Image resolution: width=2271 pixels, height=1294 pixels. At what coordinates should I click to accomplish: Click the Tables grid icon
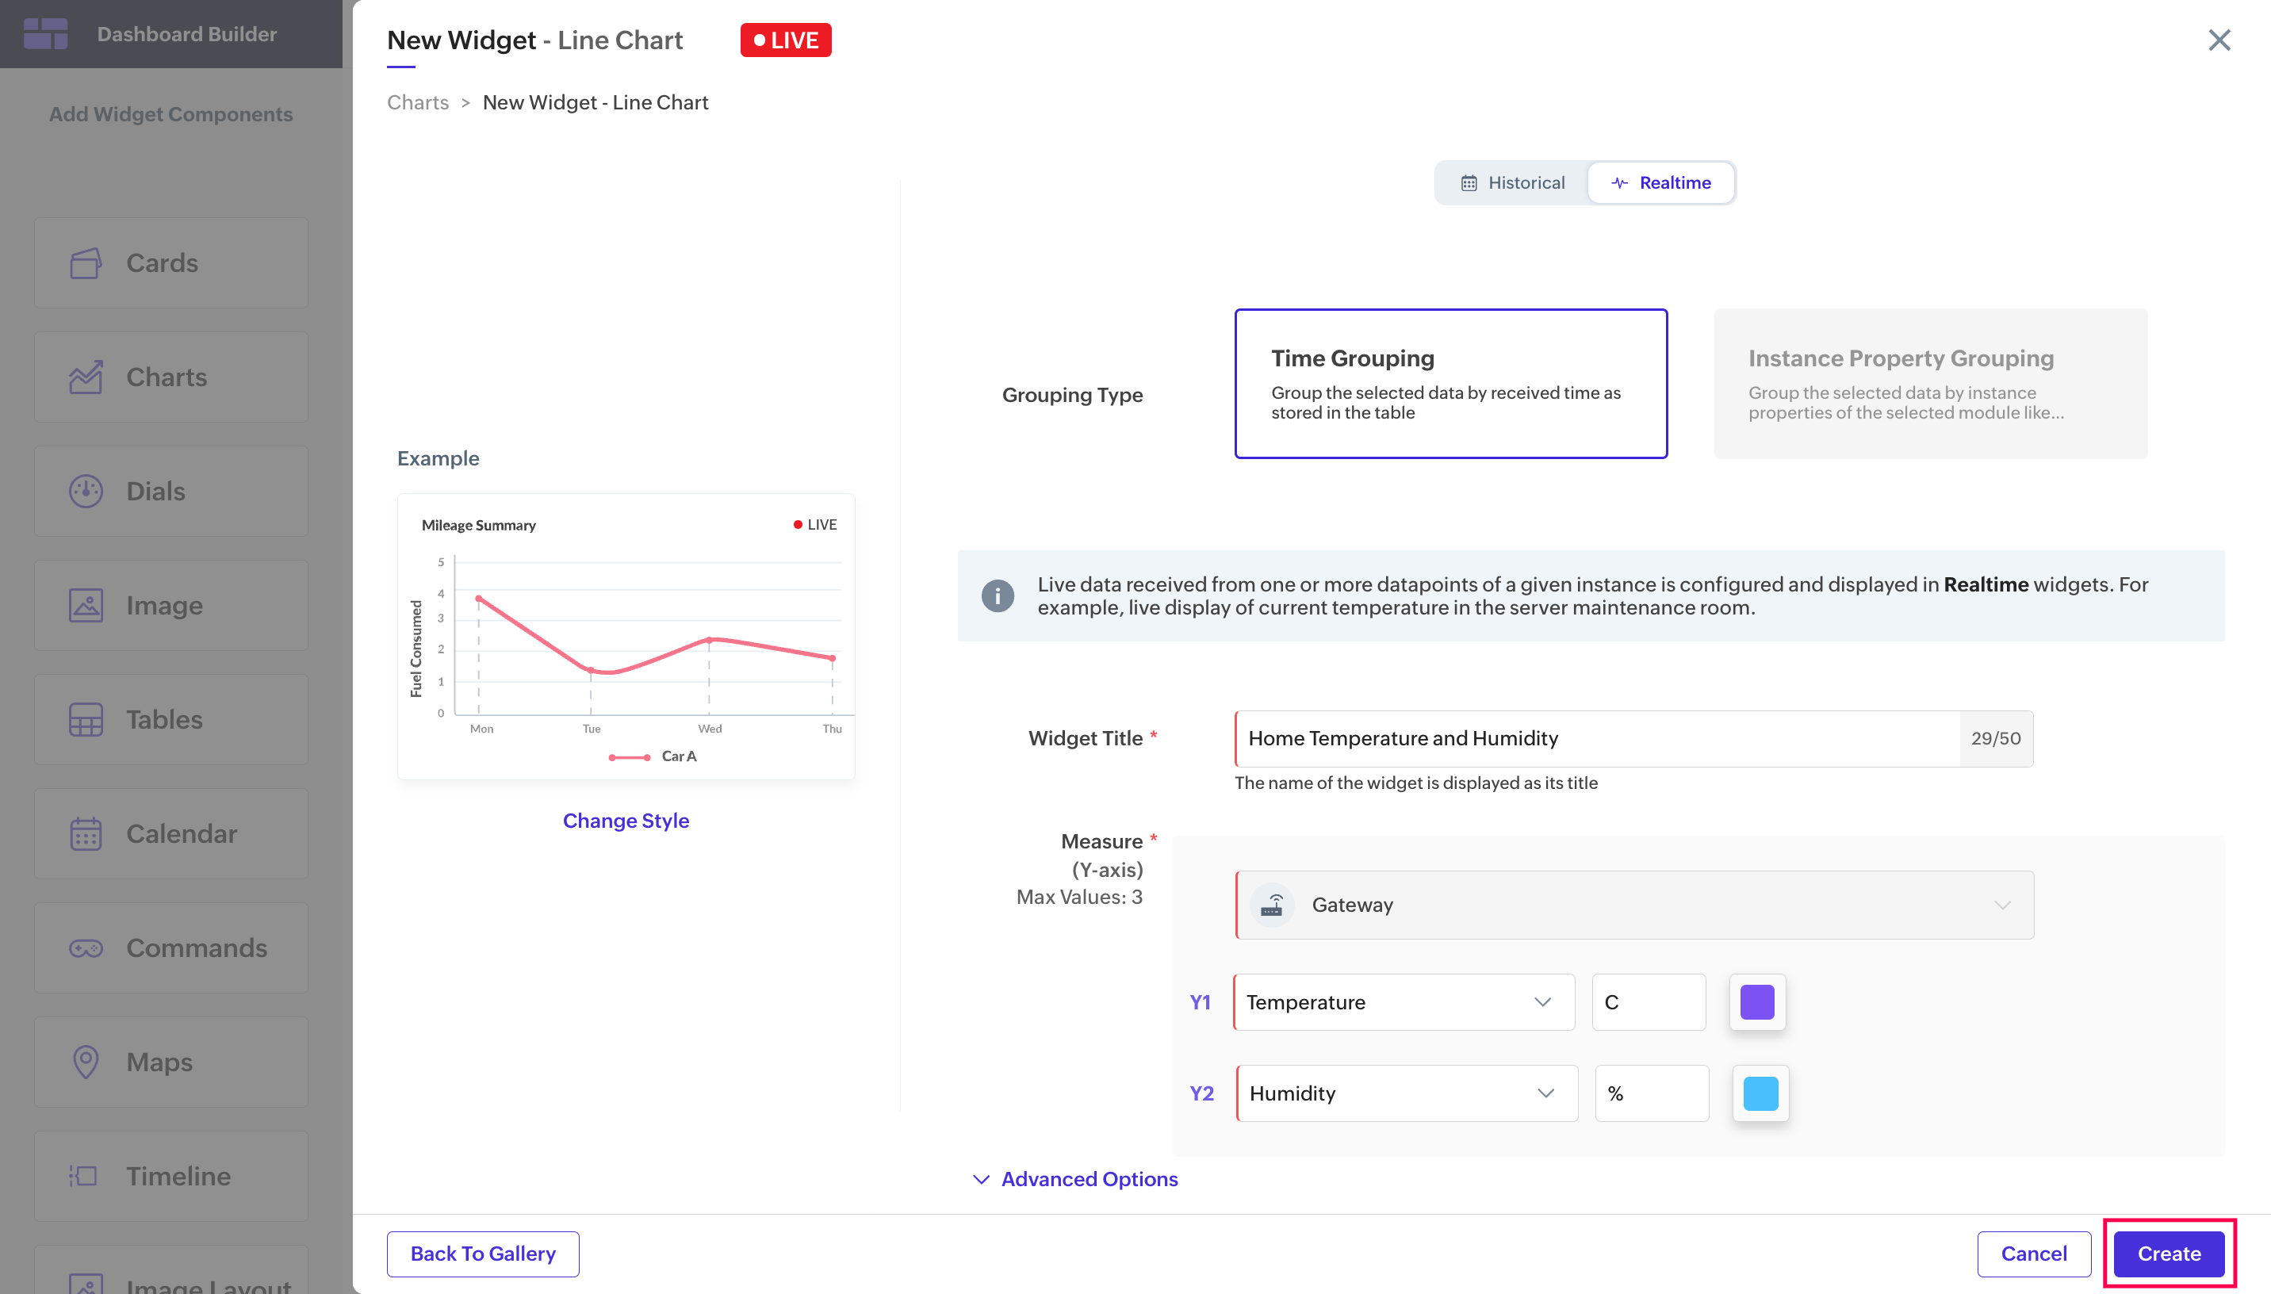tap(86, 720)
